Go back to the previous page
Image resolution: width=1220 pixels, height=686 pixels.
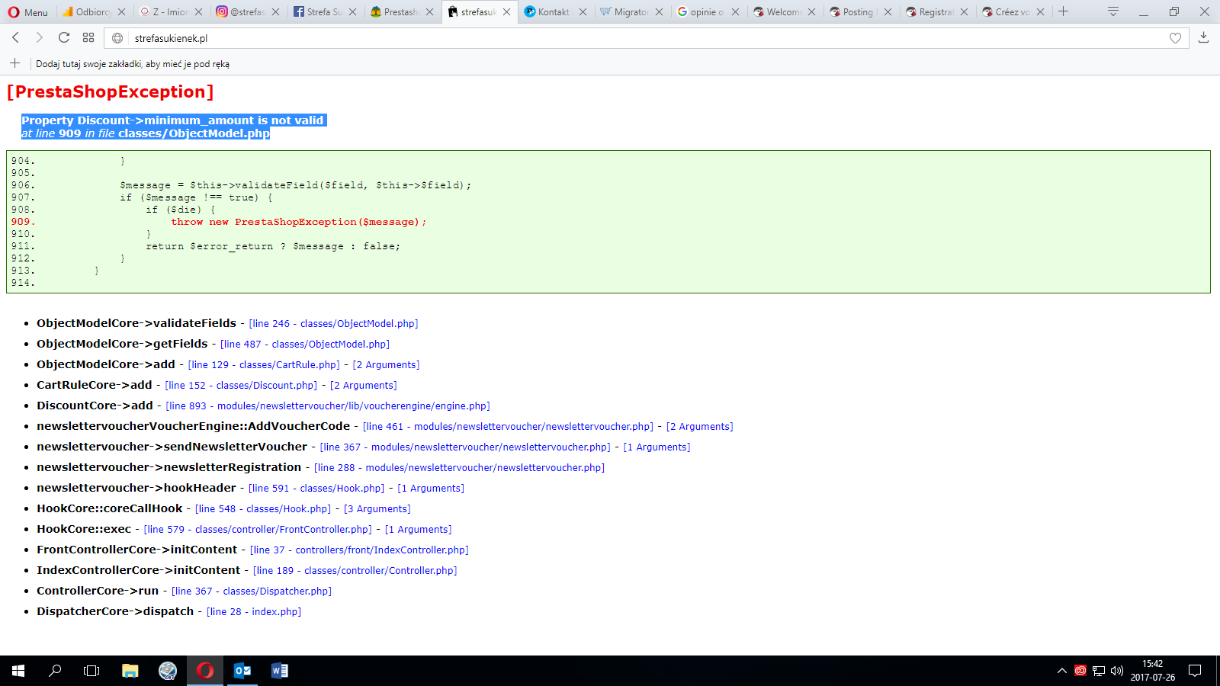[x=15, y=37]
